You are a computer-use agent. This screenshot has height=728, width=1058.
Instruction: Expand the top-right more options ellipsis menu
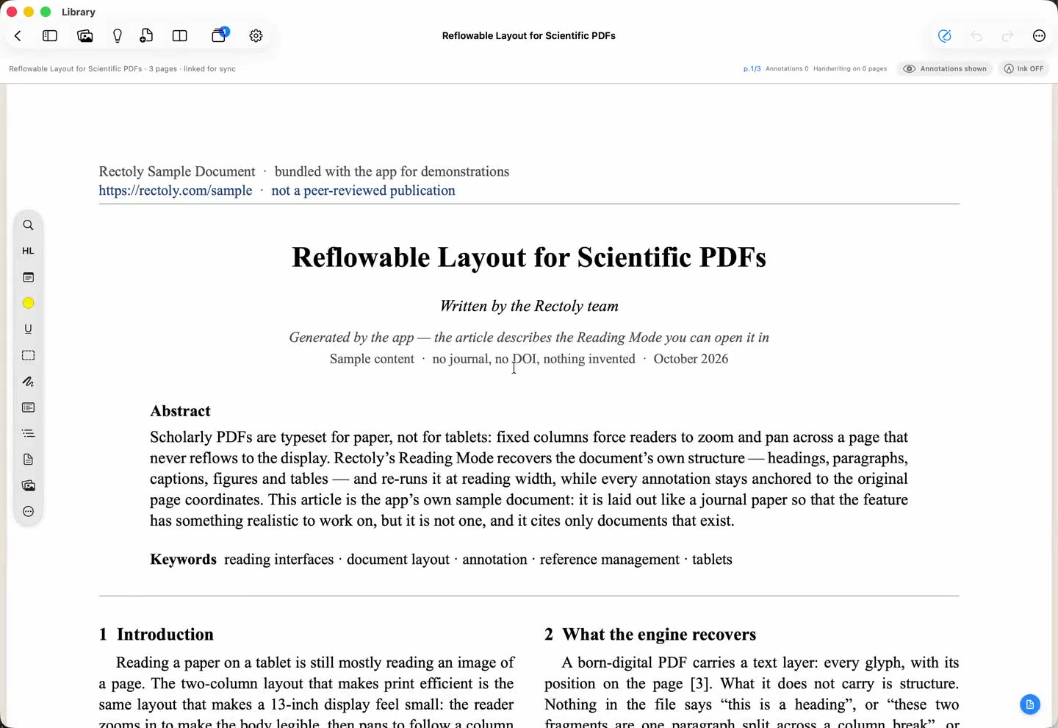click(x=1039, y=35)
